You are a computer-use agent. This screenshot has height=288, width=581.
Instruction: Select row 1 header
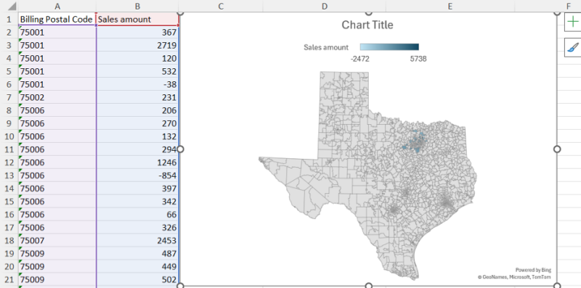coord(9,20)
